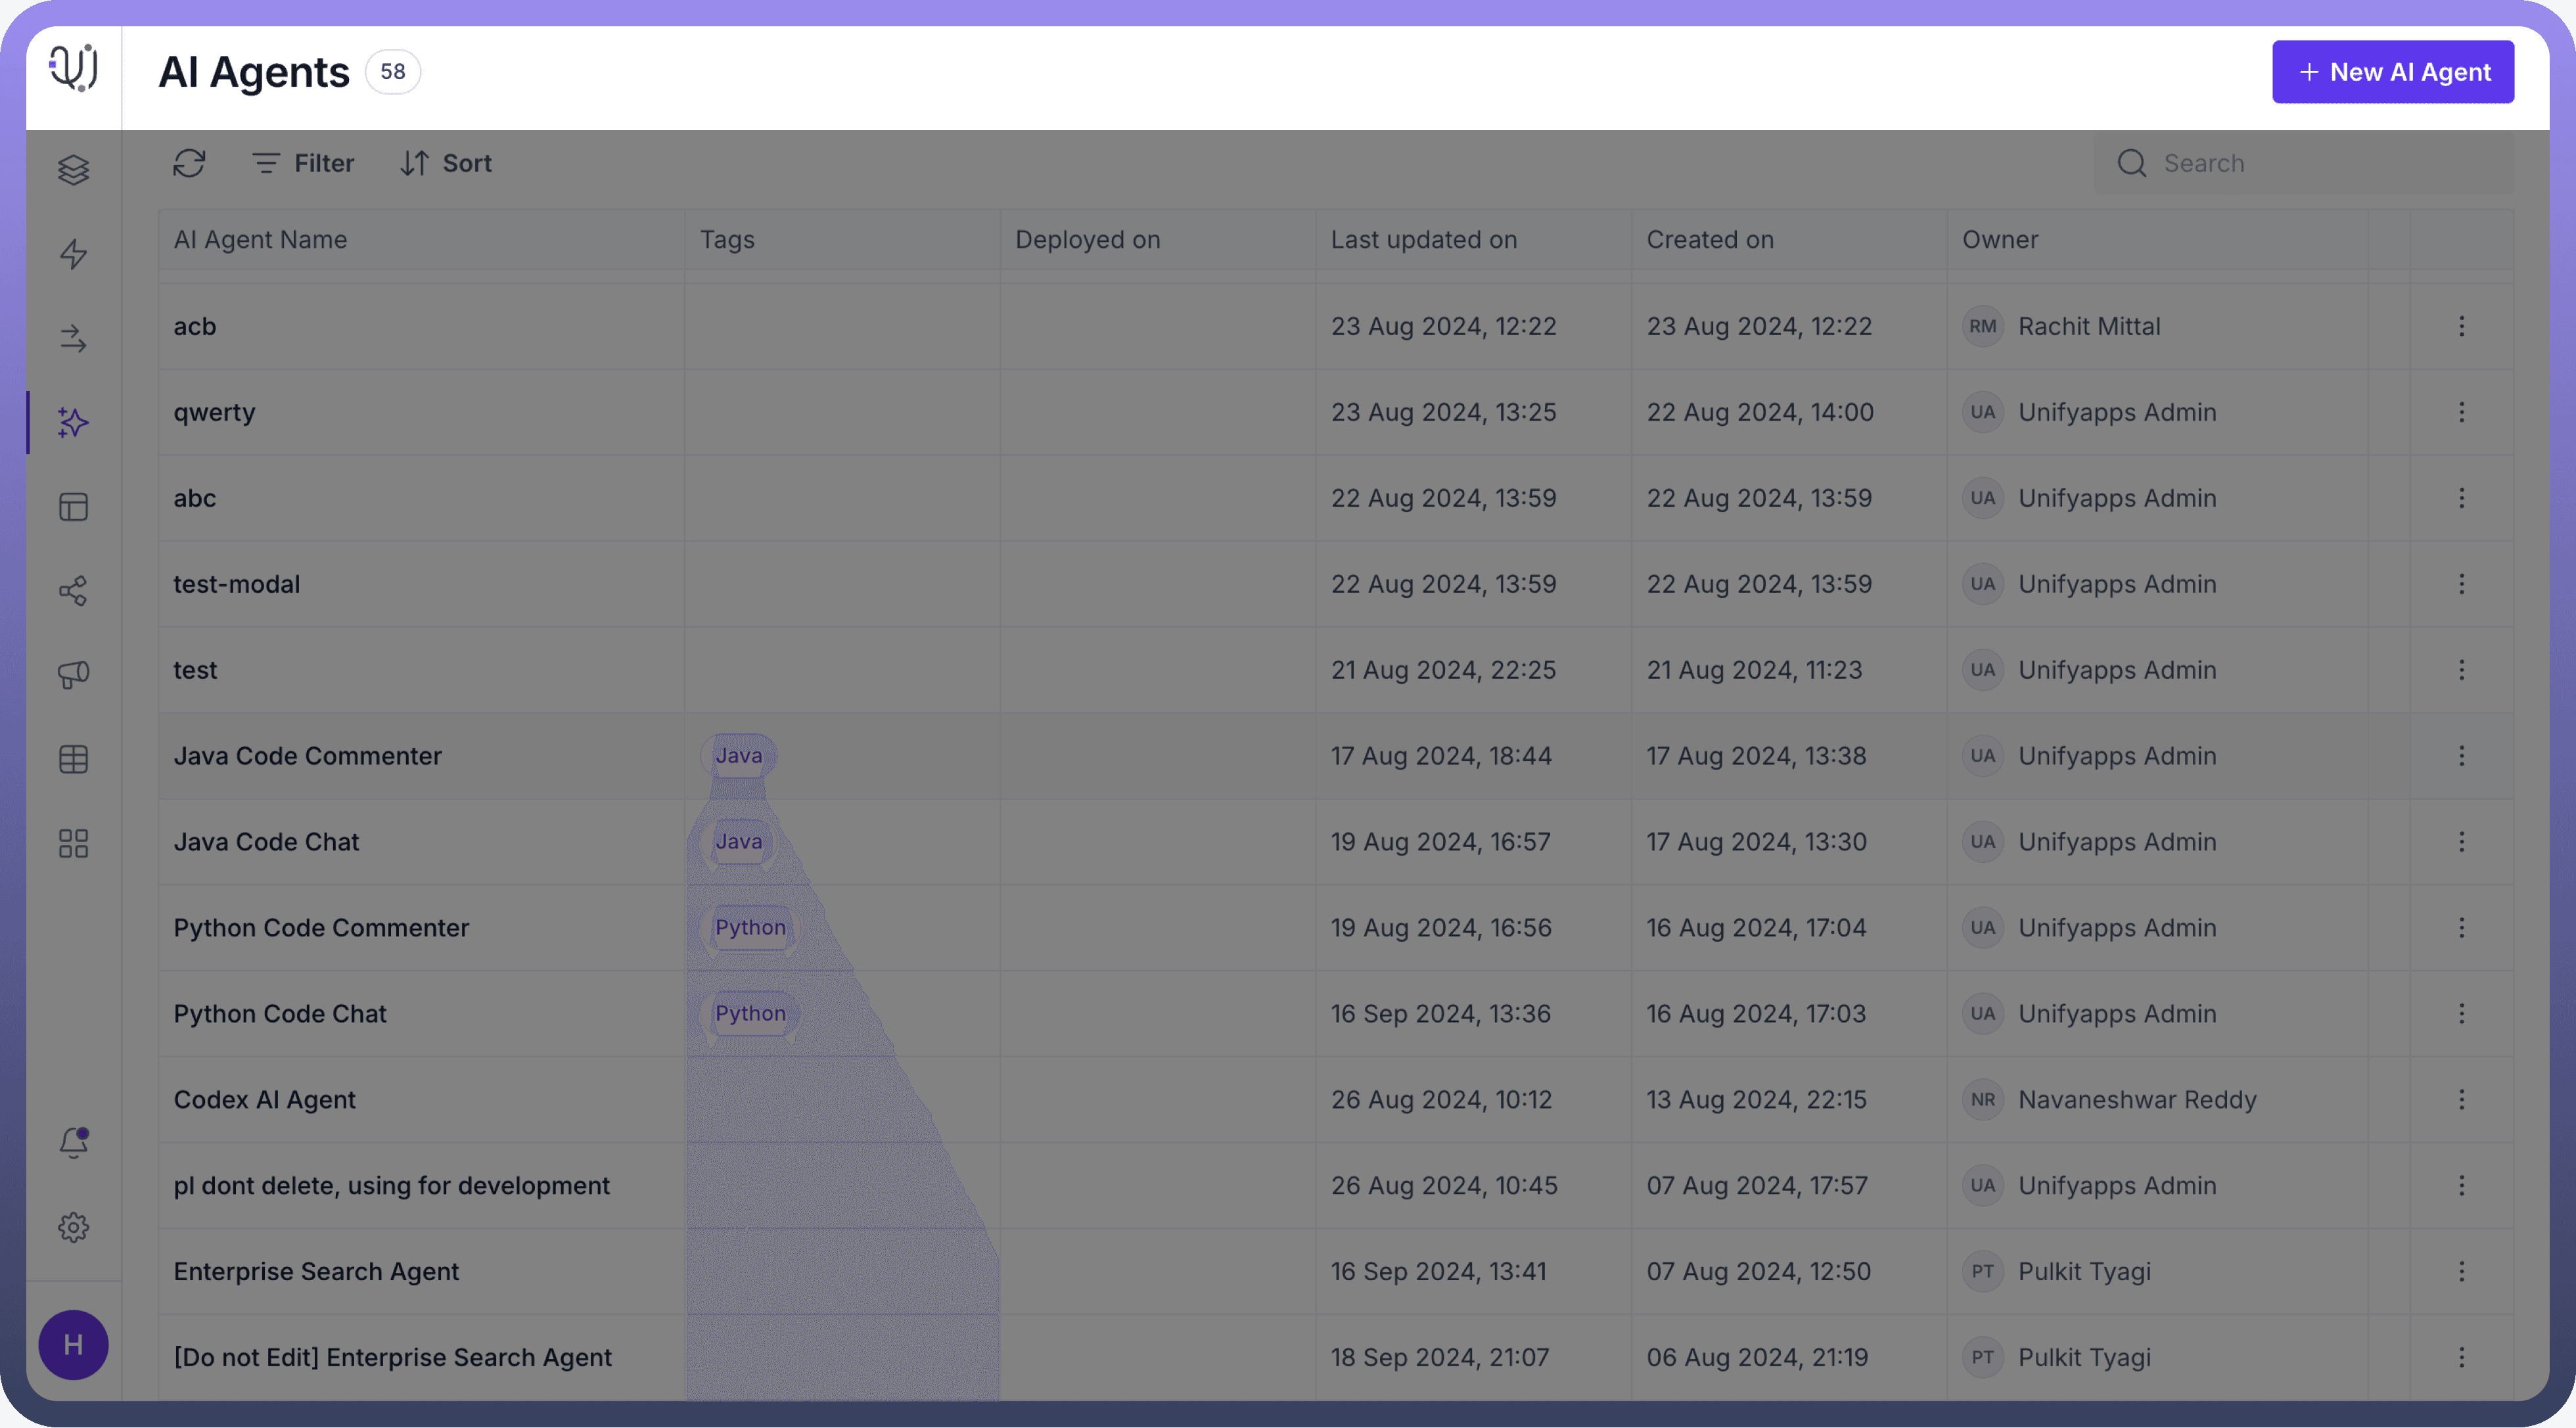Screen dimensions: 2576x1428
Task: Open the three-dot menu for Java Code Commenter
Action: [x=2461, y=756]
